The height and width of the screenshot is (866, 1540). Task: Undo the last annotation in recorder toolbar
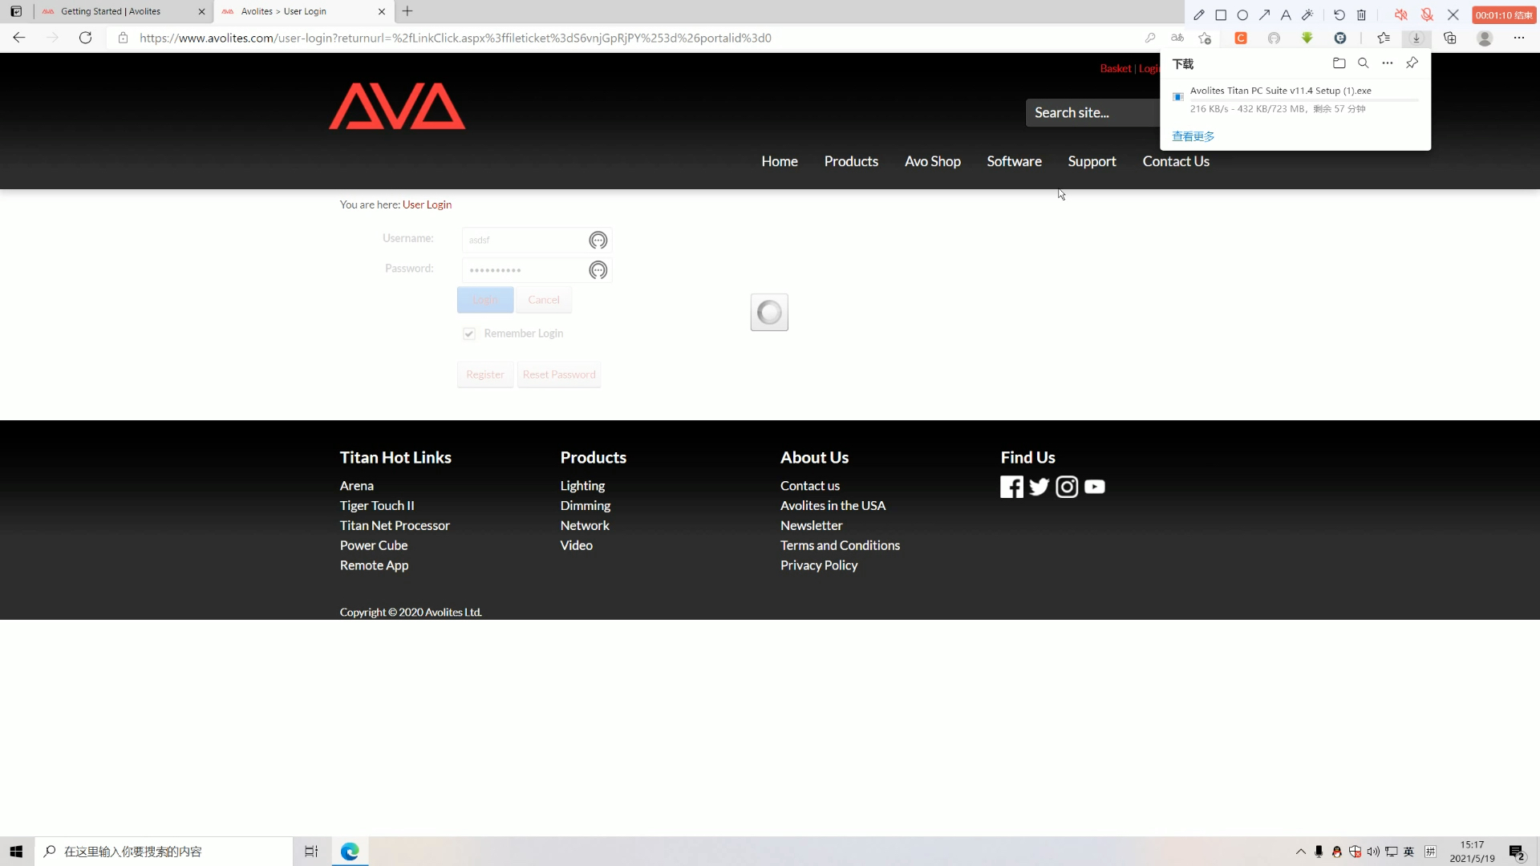pos(1339,15)
